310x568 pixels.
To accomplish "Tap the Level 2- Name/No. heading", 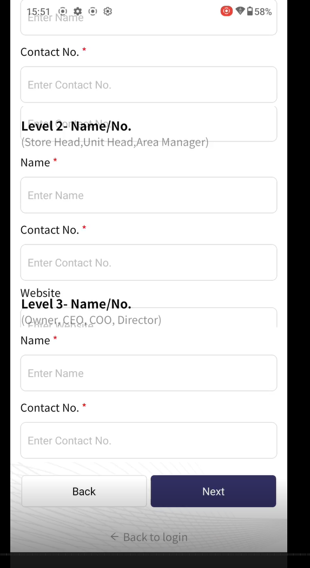I will pyautogui.click(x=76, y=126).
